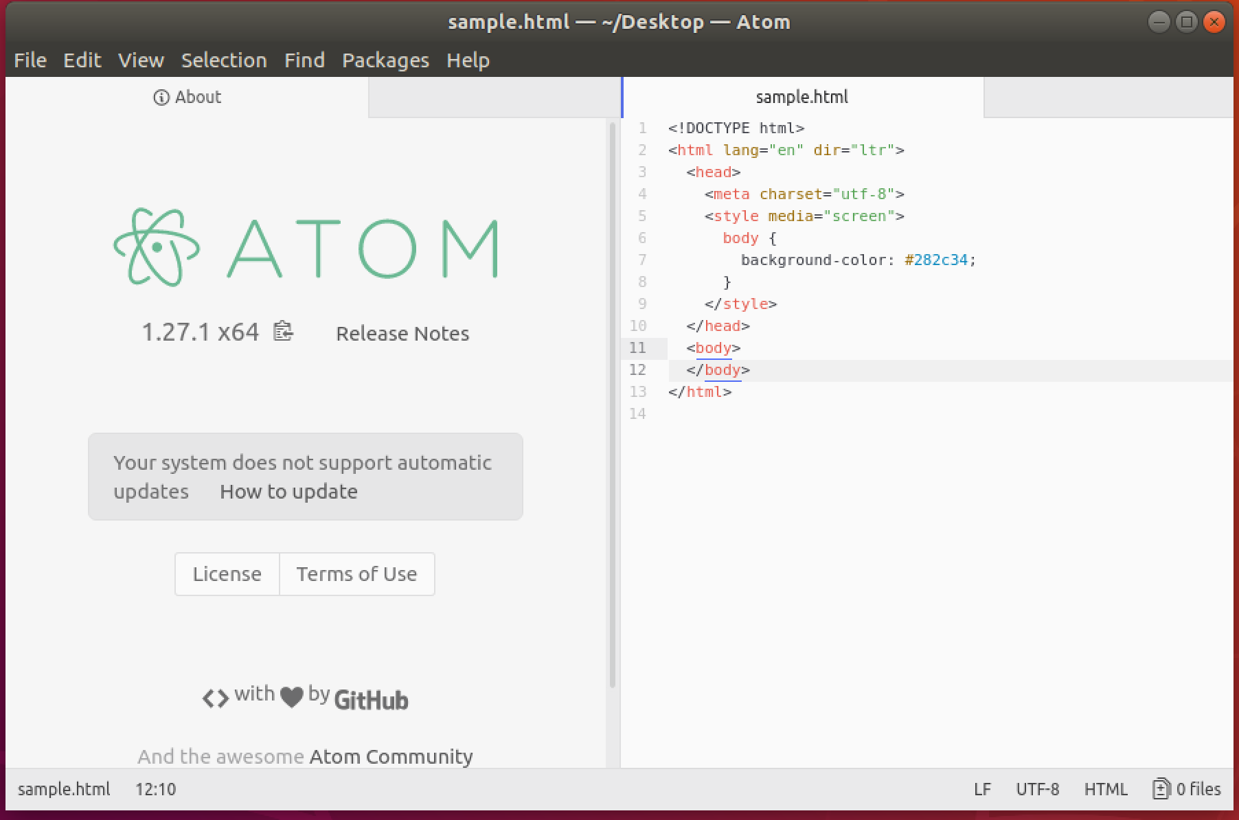Click the Git changed-files icon showing '0 files'
This screenshot has height=820, width=1239.
pos(1161,789)
